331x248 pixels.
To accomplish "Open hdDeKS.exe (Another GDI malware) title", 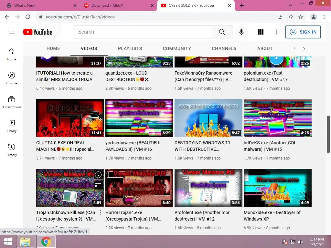I will point(269,146).
